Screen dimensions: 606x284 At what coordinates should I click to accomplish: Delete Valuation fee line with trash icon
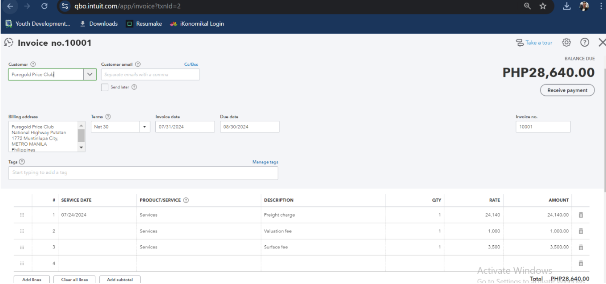click(x=581, y=231)
